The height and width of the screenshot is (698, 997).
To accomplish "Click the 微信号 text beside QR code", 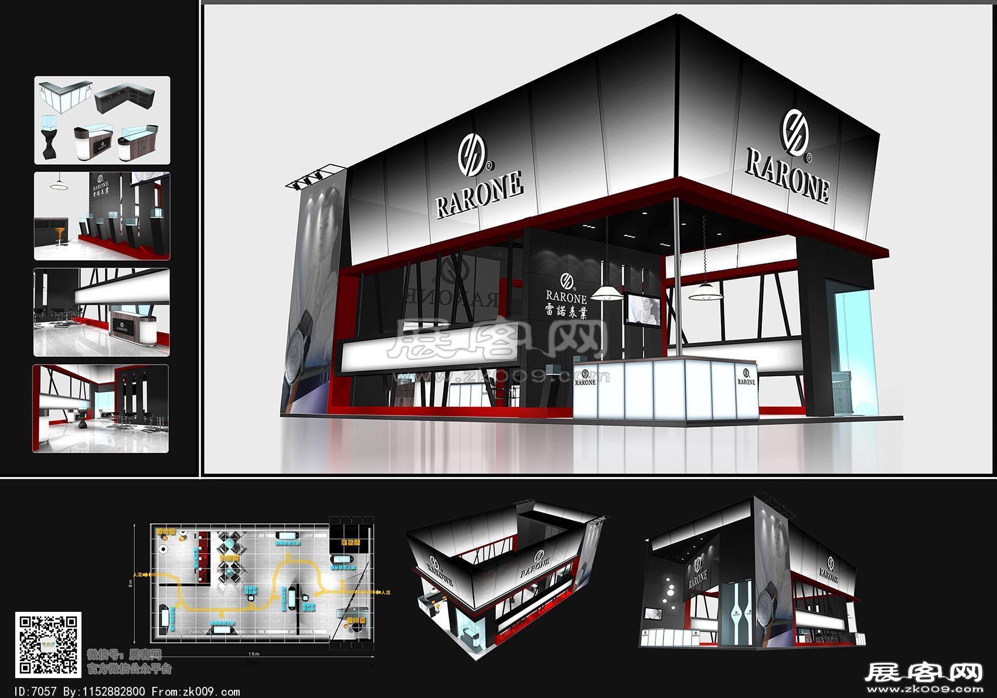I will (x=124, y=654).
